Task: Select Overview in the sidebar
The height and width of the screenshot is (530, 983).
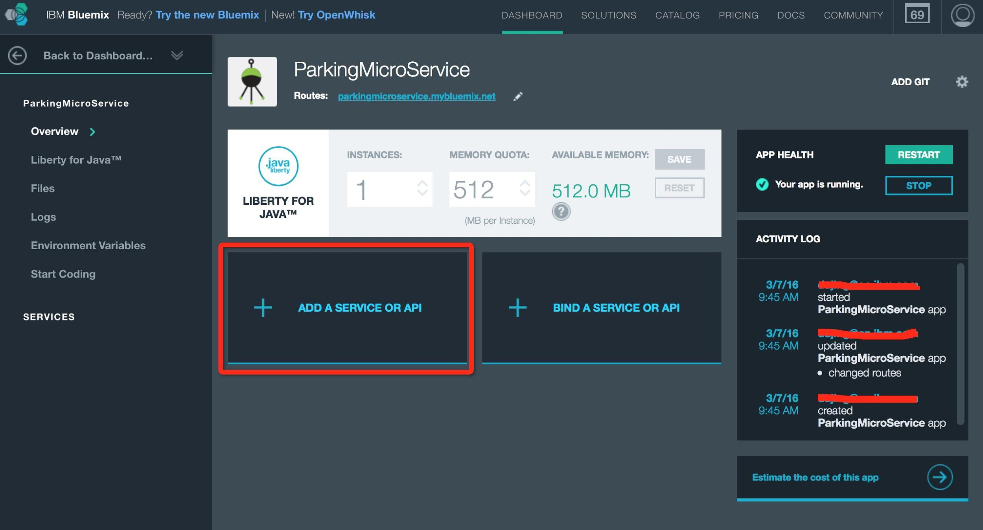Action: pyautogui.click(x=55, y=131)
